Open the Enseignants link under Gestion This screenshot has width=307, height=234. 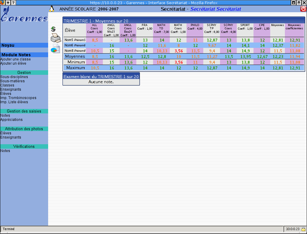coord(11,89)
